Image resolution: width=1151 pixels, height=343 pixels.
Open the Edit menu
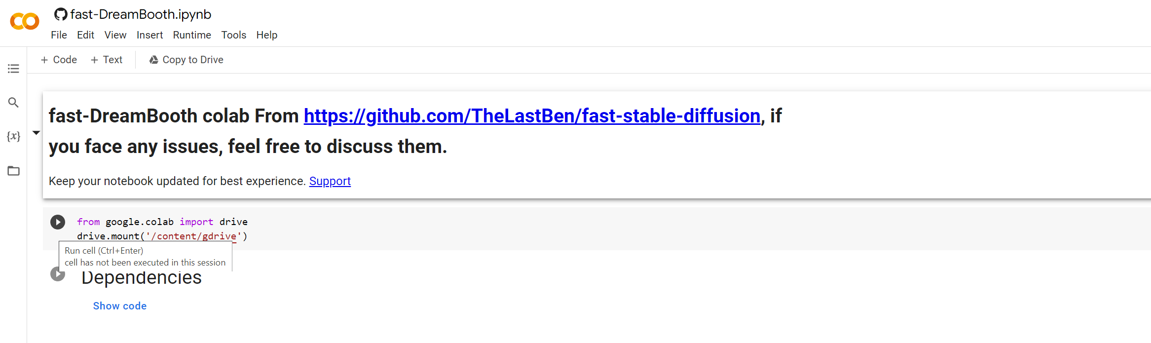[x=85, y=35]
